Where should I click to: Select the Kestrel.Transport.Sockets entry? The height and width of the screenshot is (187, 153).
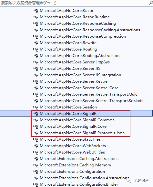[x=92, y=101]
